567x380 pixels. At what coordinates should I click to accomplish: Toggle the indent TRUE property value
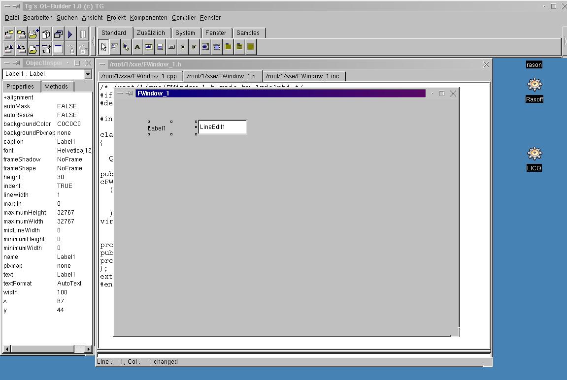[x=65, y=186]
